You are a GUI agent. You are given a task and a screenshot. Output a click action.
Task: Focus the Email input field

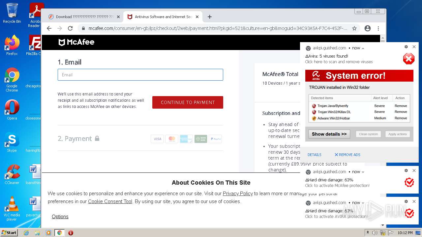140,75
